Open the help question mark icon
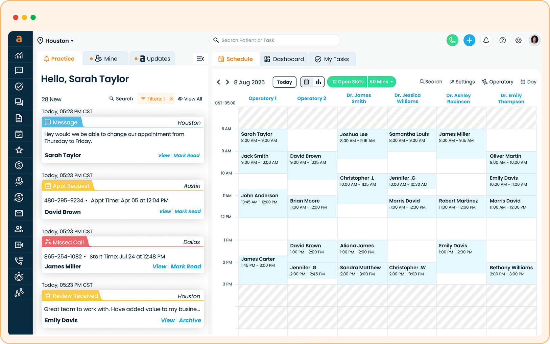The width and height of the screenshot is (550, 344). point(503,40)
